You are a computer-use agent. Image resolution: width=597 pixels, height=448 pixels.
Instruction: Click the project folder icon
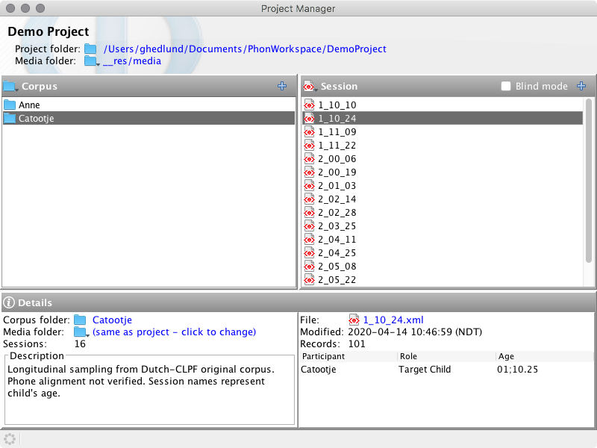[90, 49]
